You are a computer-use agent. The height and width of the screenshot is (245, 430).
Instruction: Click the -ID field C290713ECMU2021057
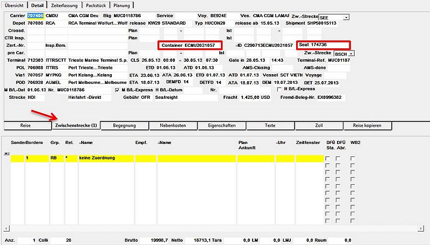pos(268,45)
